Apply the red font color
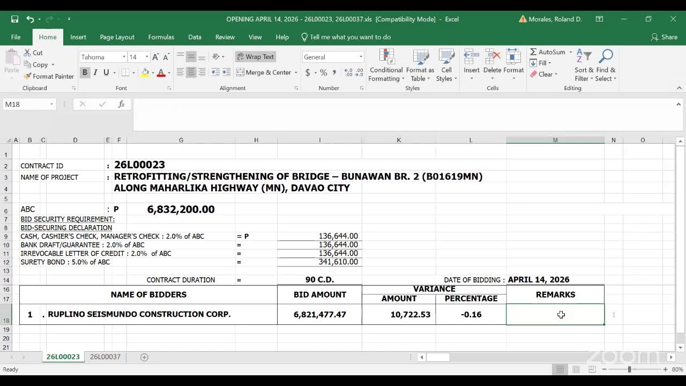686x386 pixels. coord(161,72)
